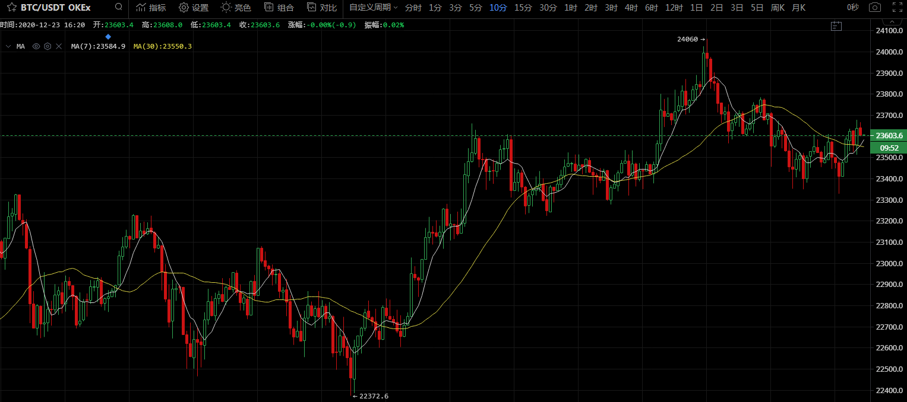Select the 30分 interval

(548, 8)
